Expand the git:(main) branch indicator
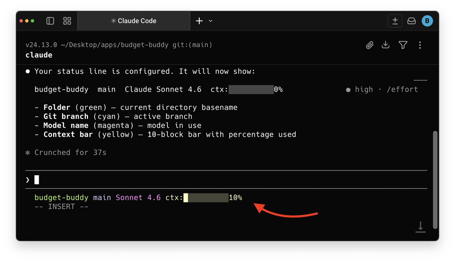This screenshot has width=455, height=262. (x=195, y=44)
